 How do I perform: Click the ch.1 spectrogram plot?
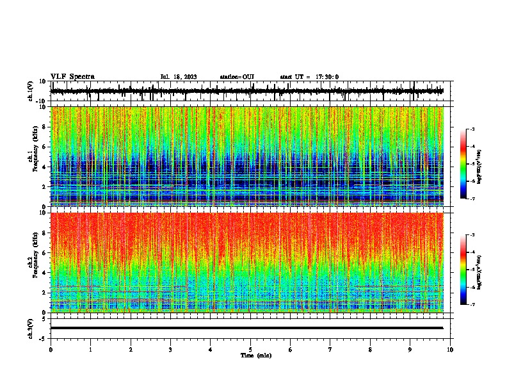click(247, 156)
